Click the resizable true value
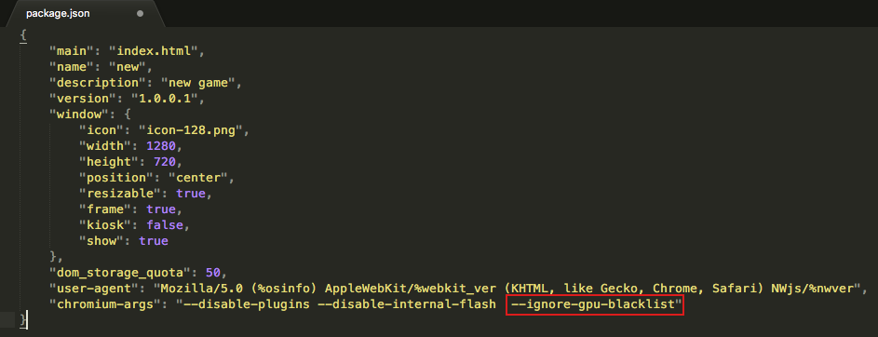Viewport: 878px width, 337px height. click(x=191, y=194)
